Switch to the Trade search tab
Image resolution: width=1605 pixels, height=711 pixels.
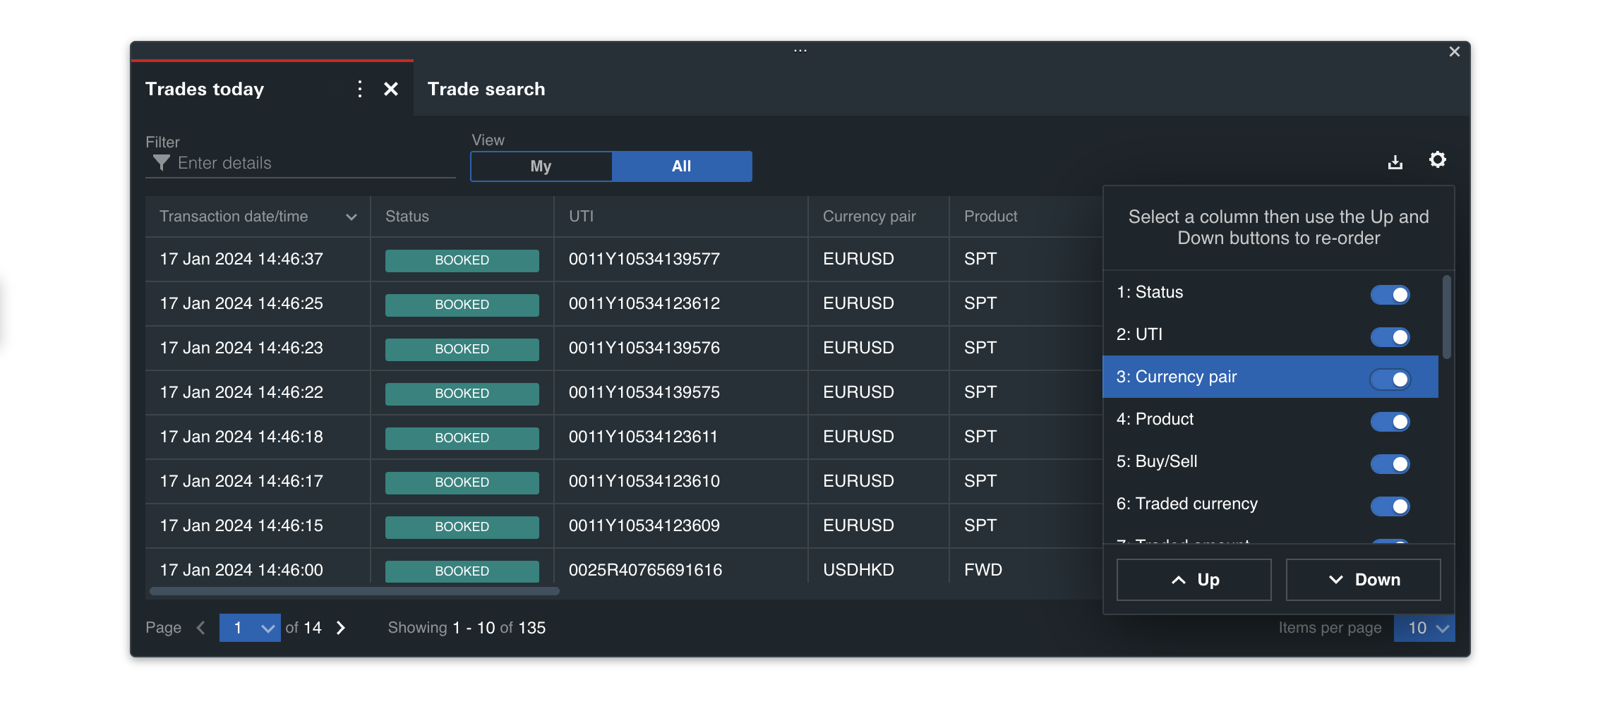click(x=486, y=89)
